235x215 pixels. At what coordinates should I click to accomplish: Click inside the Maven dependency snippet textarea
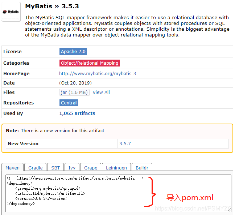coord(118,193)
